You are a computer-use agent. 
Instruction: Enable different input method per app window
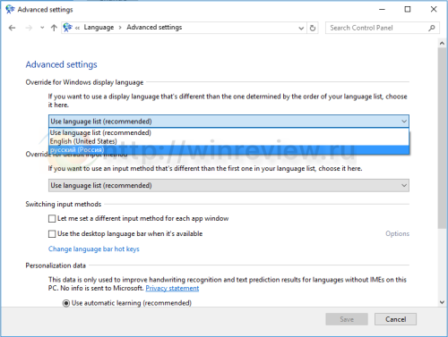[52, 219]
